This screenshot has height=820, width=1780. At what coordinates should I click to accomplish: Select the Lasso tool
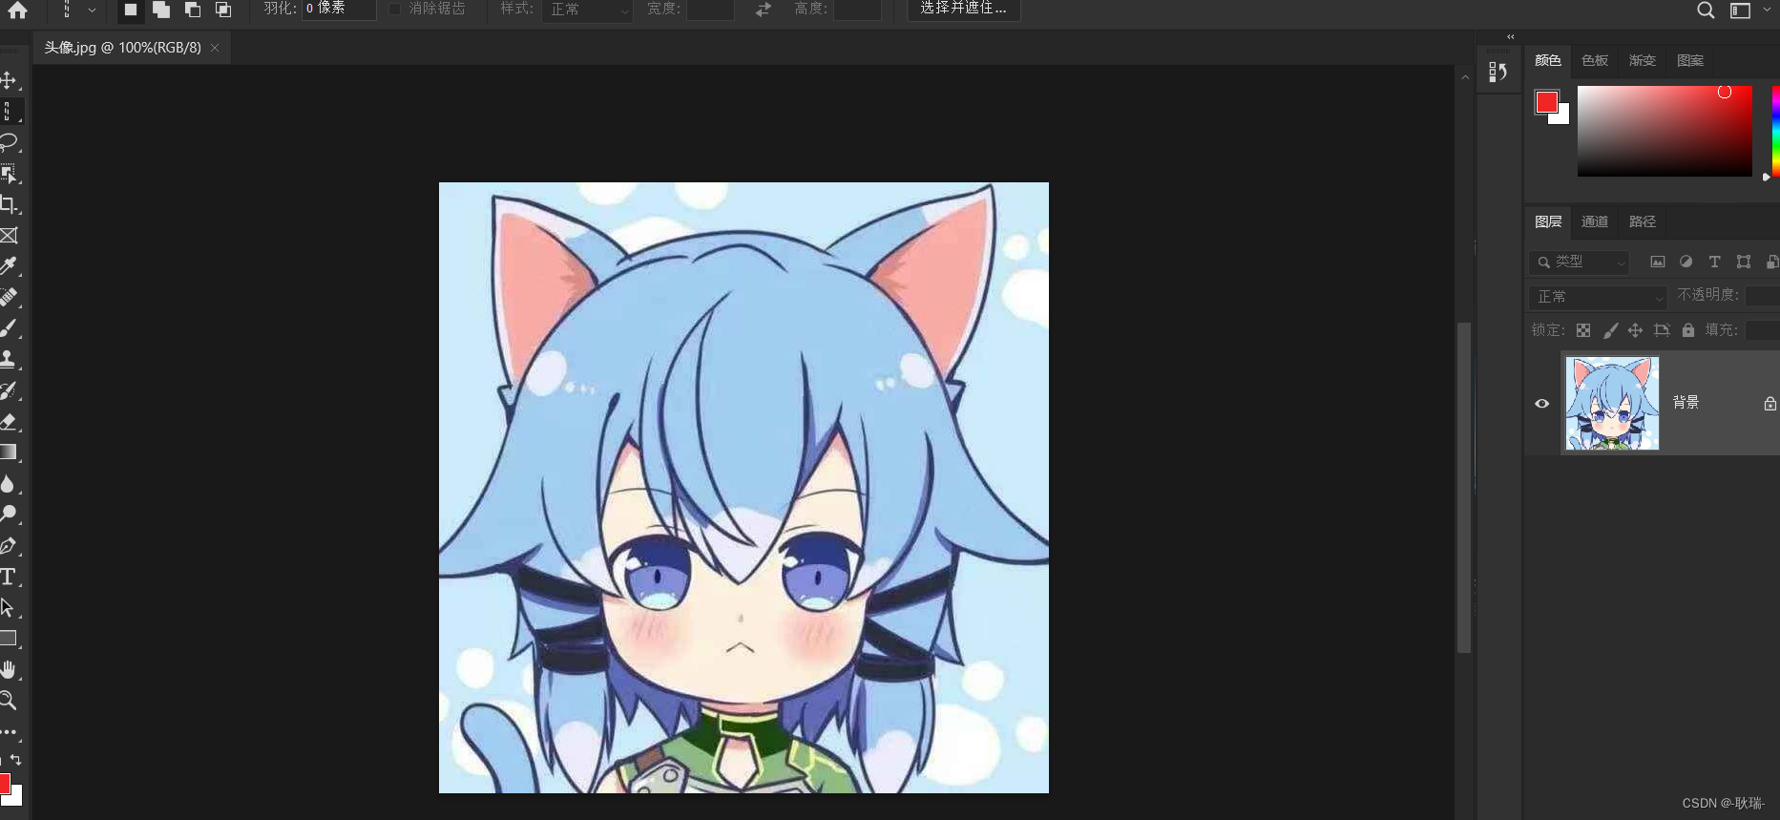9,142
